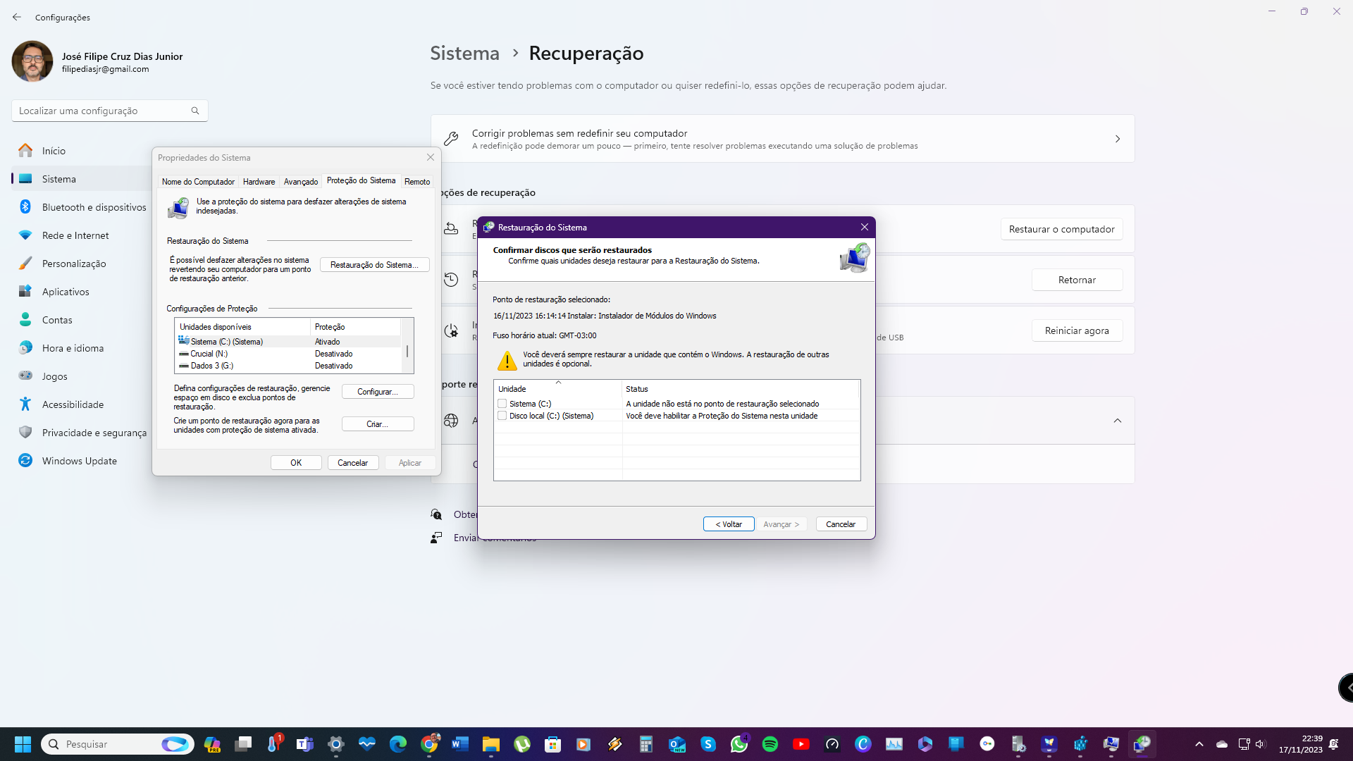Viewport: 1353px width, 761px height.
Task: Check the Sistema (C:) unit checkbox
Action: pyautogui.click(x=502, y=404)
